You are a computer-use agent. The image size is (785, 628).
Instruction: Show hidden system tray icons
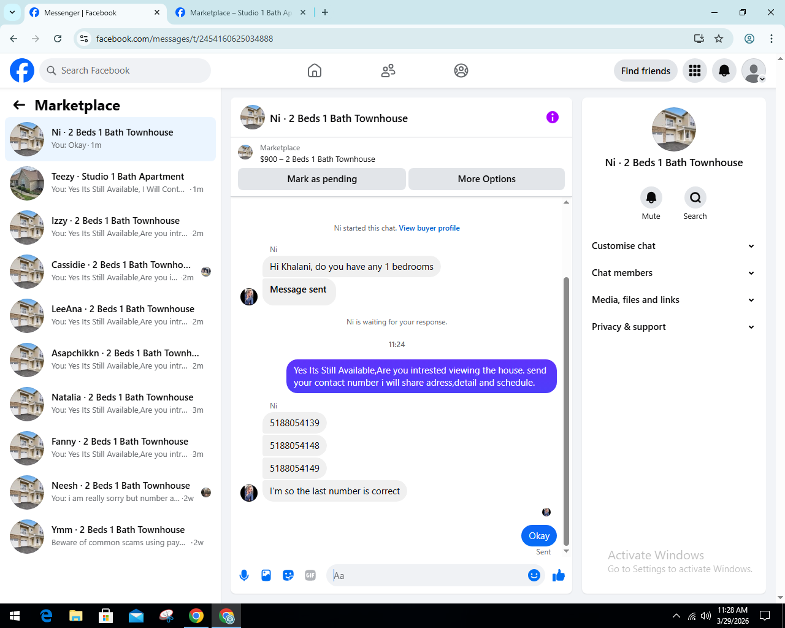click(x=676, y=616)
